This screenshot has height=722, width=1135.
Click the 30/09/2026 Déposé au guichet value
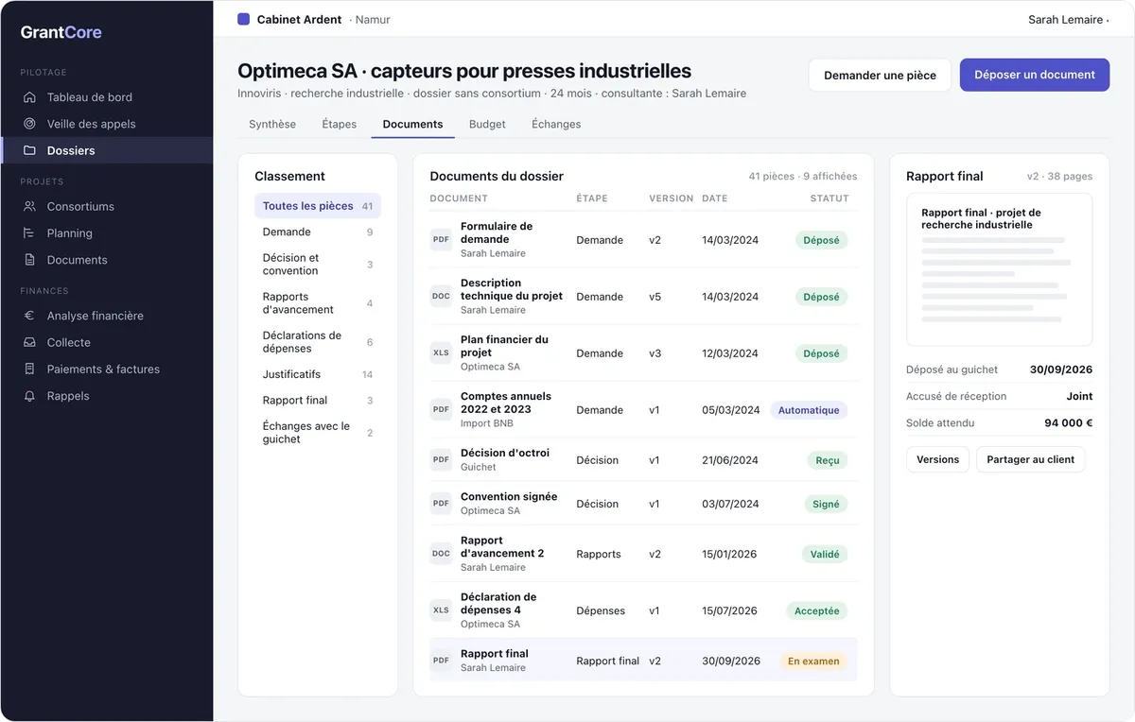click(x=1061, y=370)
